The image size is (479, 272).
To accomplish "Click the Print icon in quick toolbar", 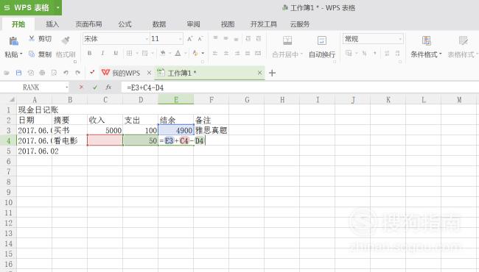I will 42,73.
